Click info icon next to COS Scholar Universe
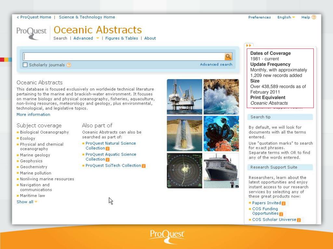Image resolution: width=333 pixels, height=249 pixels. pyautogui.click(x=299, y=220)
